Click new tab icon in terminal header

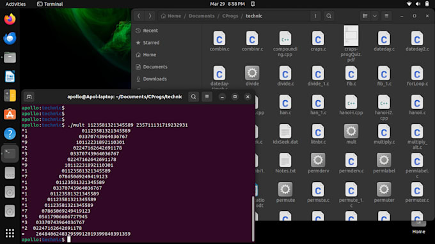(29, 96)
